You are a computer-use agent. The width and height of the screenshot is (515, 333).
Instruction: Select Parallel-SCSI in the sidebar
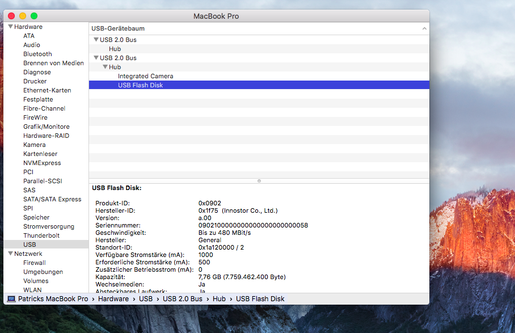point(43,181)
